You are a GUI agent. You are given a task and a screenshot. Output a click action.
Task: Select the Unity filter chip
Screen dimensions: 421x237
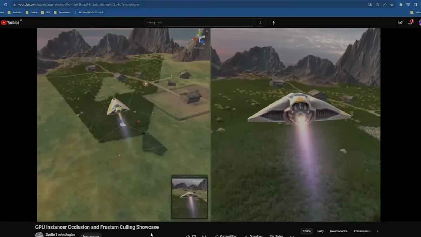(x=320, y=231)
